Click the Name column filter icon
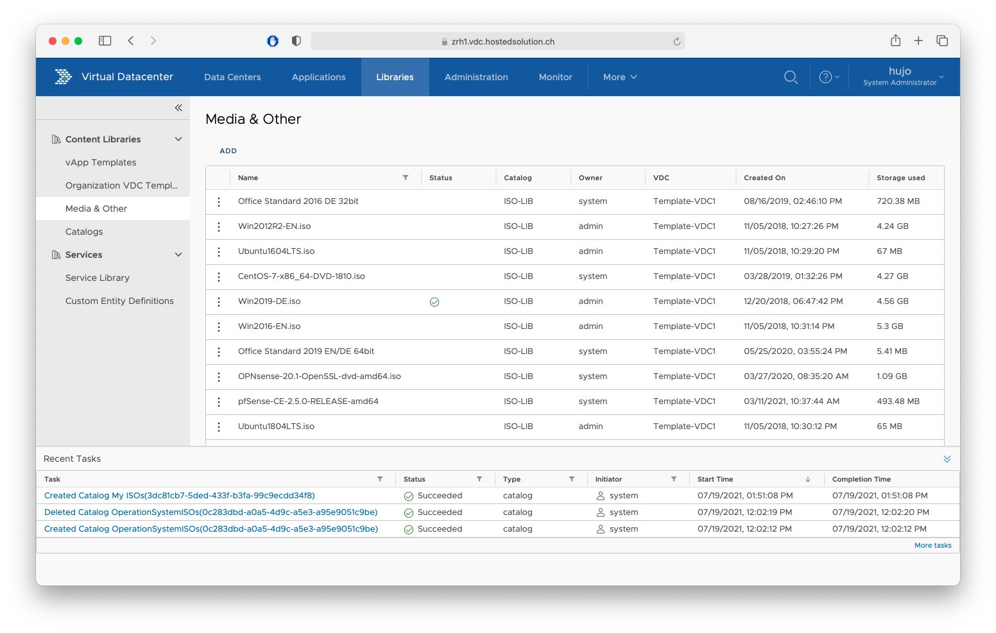Screen dimensions: 996x633 click(406, 178)
